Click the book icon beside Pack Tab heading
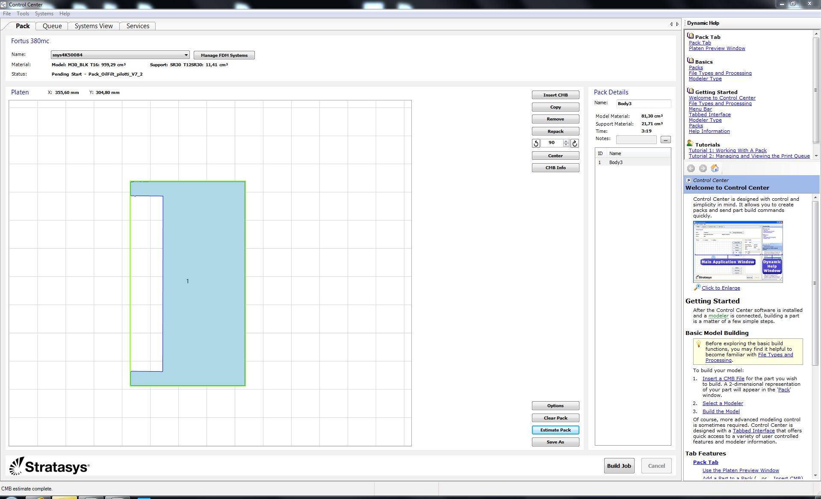Image resolution: width=821 pixels, height=499 pixels. (690, 36)
